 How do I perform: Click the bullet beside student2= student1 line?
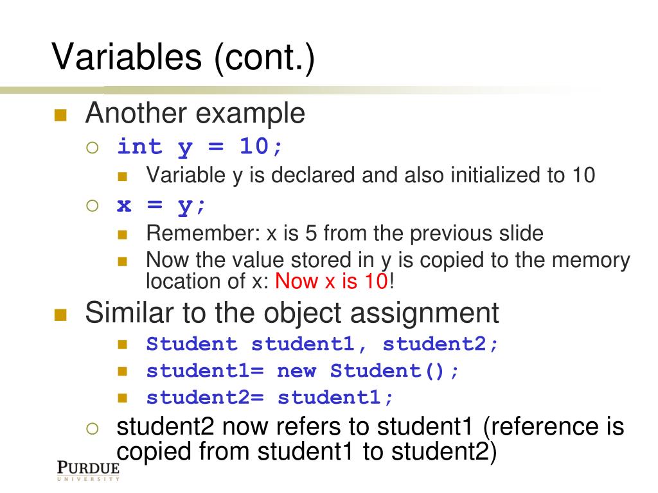point(123,398)
